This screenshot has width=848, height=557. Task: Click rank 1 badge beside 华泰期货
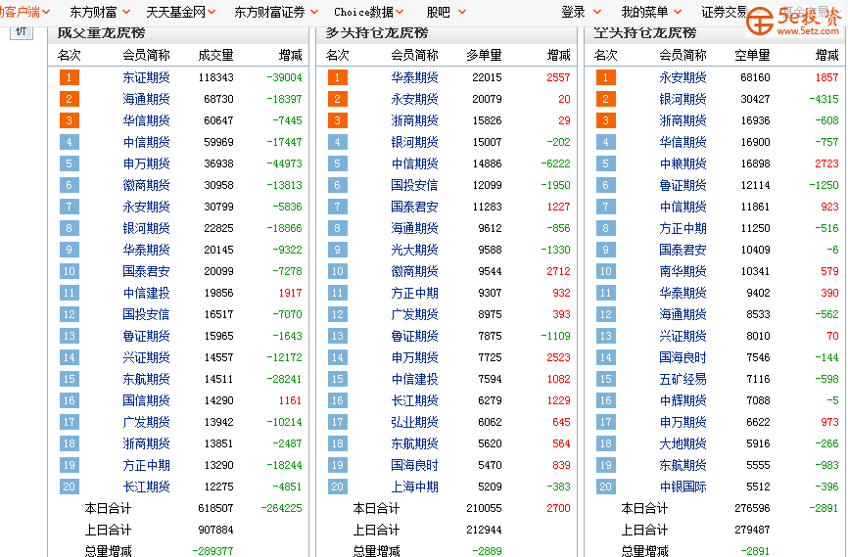(338, 77)
